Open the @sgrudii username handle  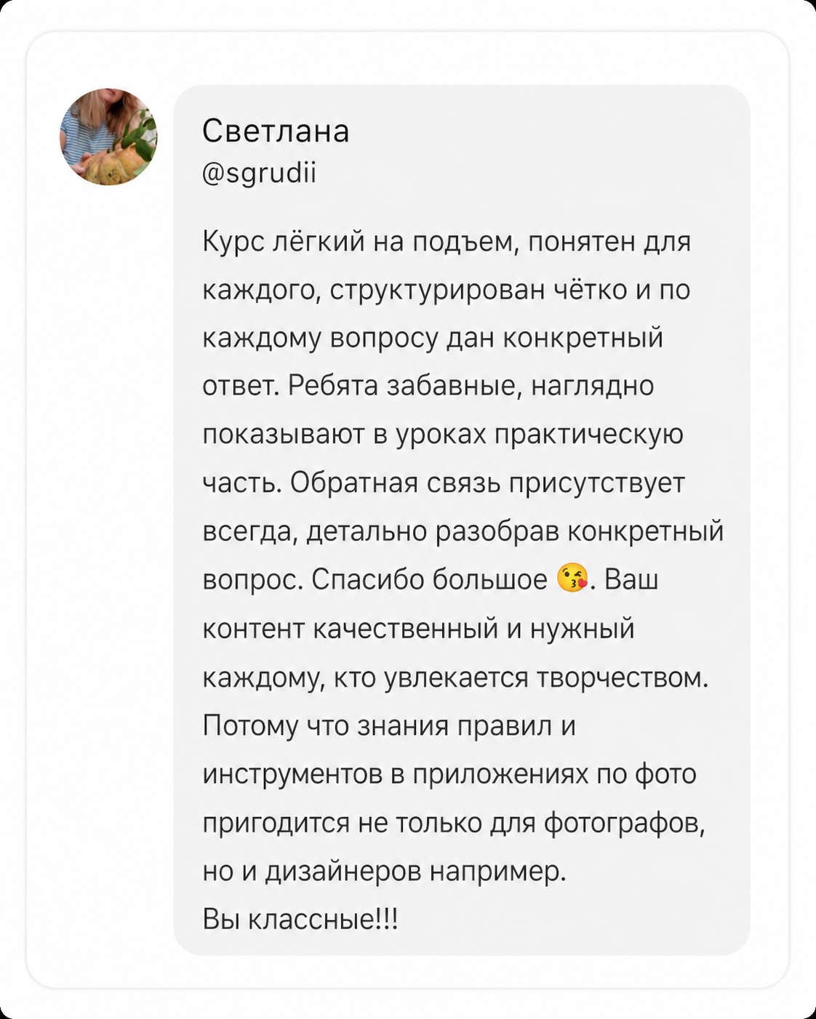[x=259, y=174]
